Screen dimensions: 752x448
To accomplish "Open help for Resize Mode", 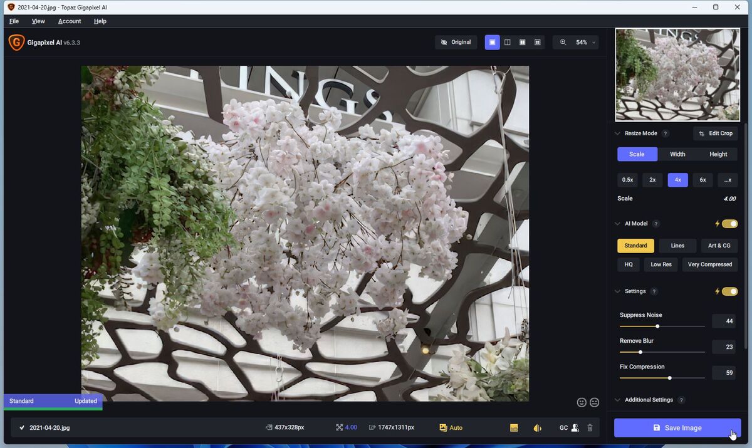I will coord(666,133).
